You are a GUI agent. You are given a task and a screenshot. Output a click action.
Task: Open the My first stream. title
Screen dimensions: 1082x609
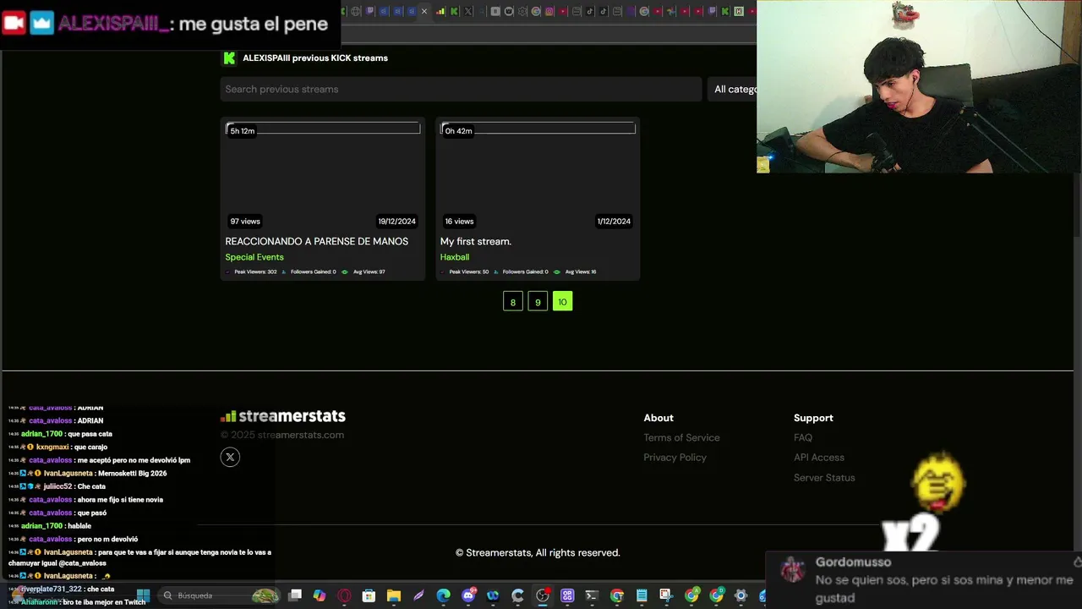pos(475,241)
